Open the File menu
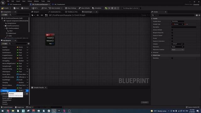This screenshot has height=113, width=201. [8, 1]
